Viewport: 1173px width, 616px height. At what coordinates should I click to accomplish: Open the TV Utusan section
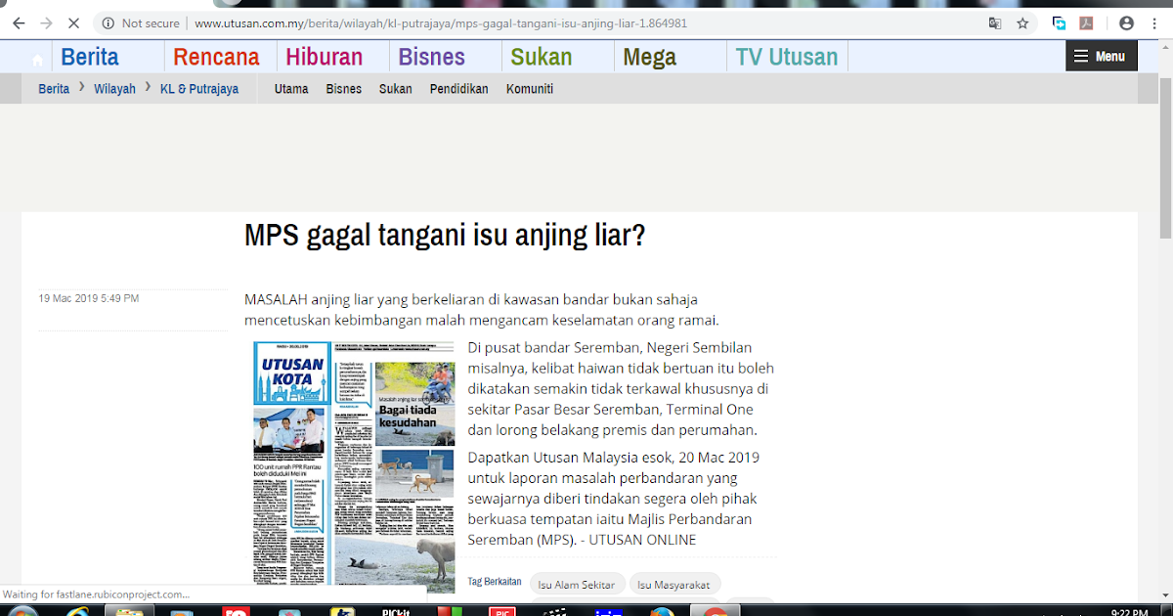tap(787, 57)
